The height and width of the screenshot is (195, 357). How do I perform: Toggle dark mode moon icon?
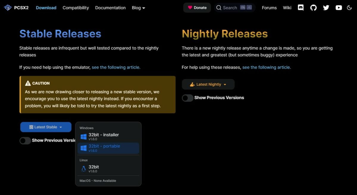350,8
